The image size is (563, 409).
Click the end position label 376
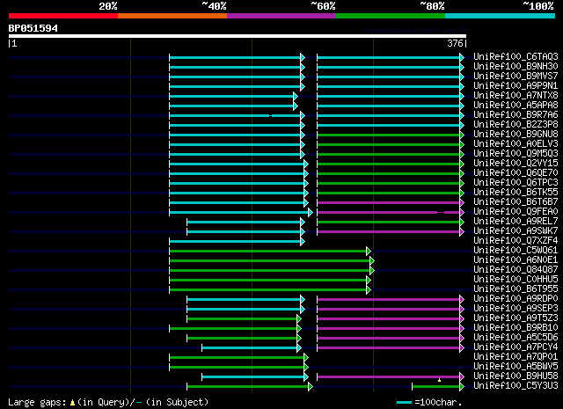pos(455,43)
